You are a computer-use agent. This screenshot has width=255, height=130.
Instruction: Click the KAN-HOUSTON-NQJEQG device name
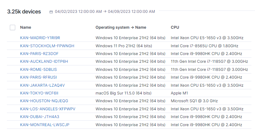[44, 101]
